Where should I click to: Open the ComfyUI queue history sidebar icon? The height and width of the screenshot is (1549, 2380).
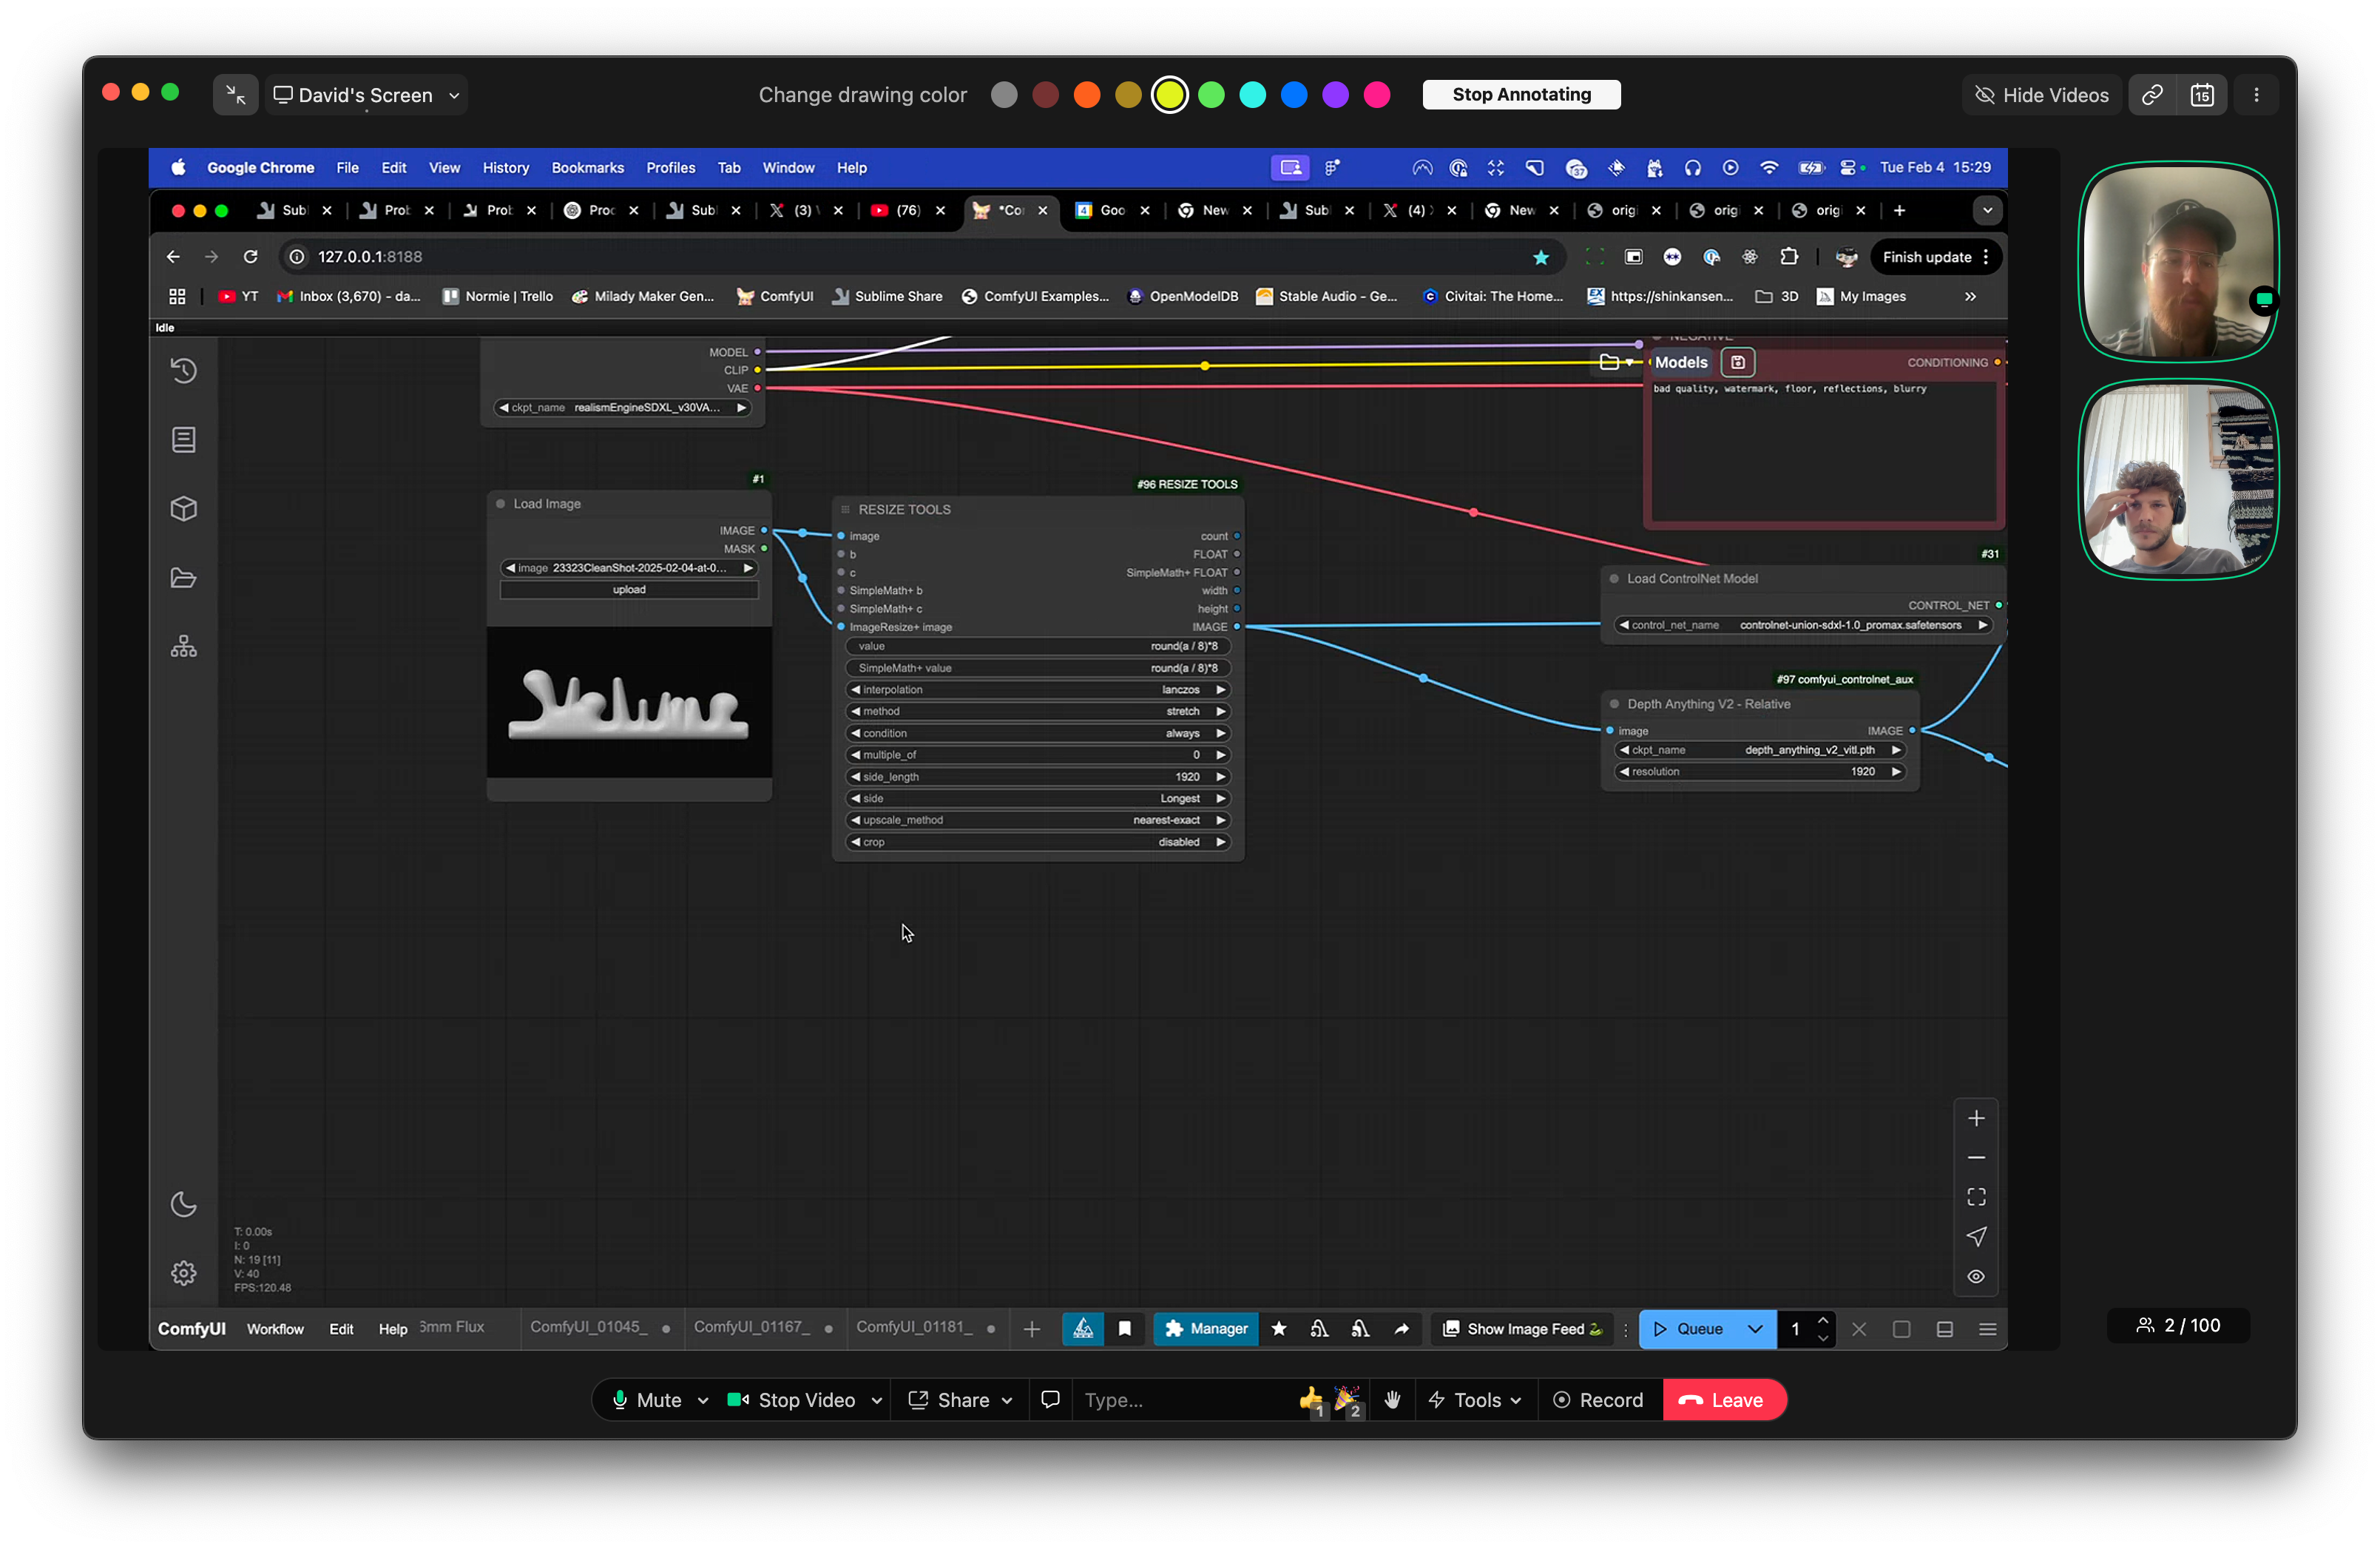coord(184,370)
